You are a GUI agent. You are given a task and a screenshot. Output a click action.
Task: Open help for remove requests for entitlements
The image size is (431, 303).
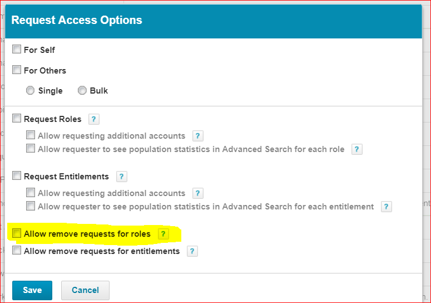point(192,251)
